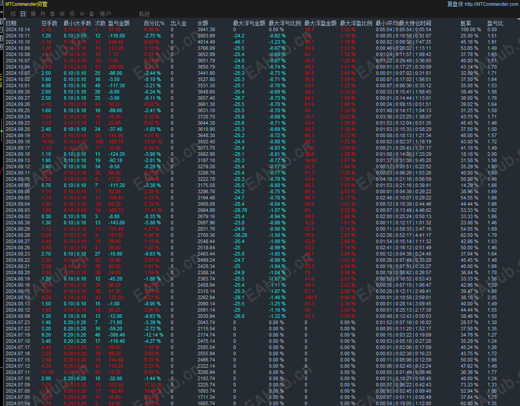Click max floating profit 169.5
The height and width of the screenshot is (406, 520).
pyautogui.click(x=311, y=297)
